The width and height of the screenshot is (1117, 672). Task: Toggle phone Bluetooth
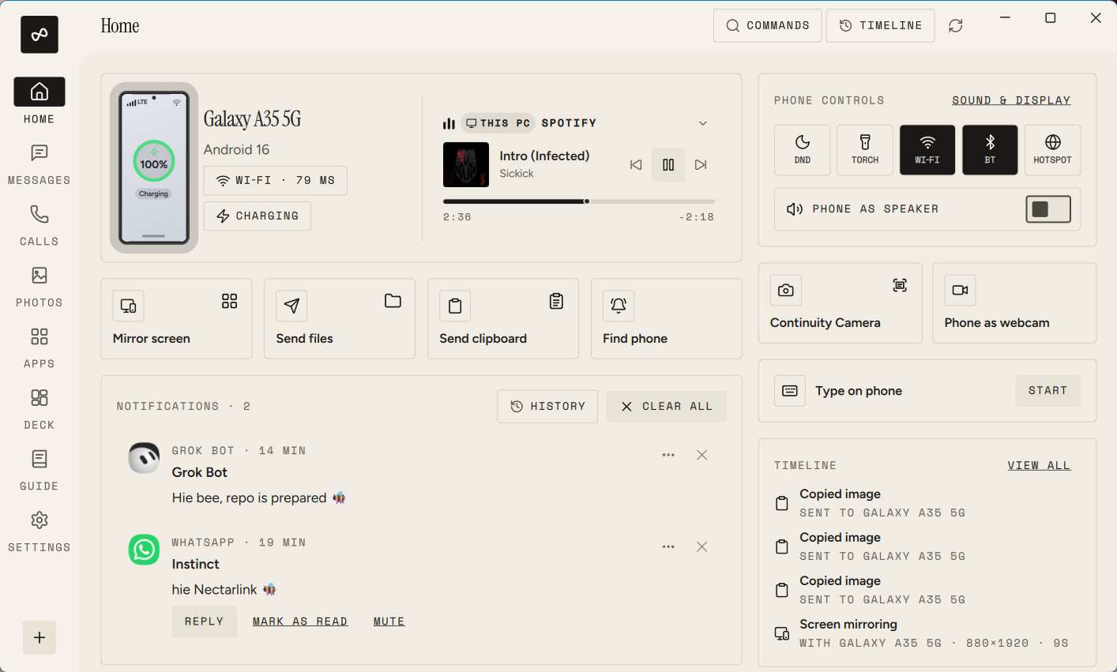coord(990,150)
